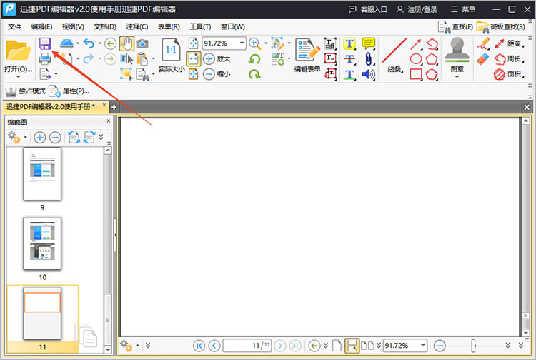Undo the last action
The image size is (536, 360).
pos(89,43)
